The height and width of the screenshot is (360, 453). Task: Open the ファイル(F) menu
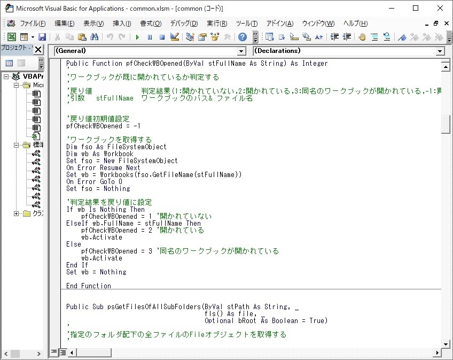[33, 24]
